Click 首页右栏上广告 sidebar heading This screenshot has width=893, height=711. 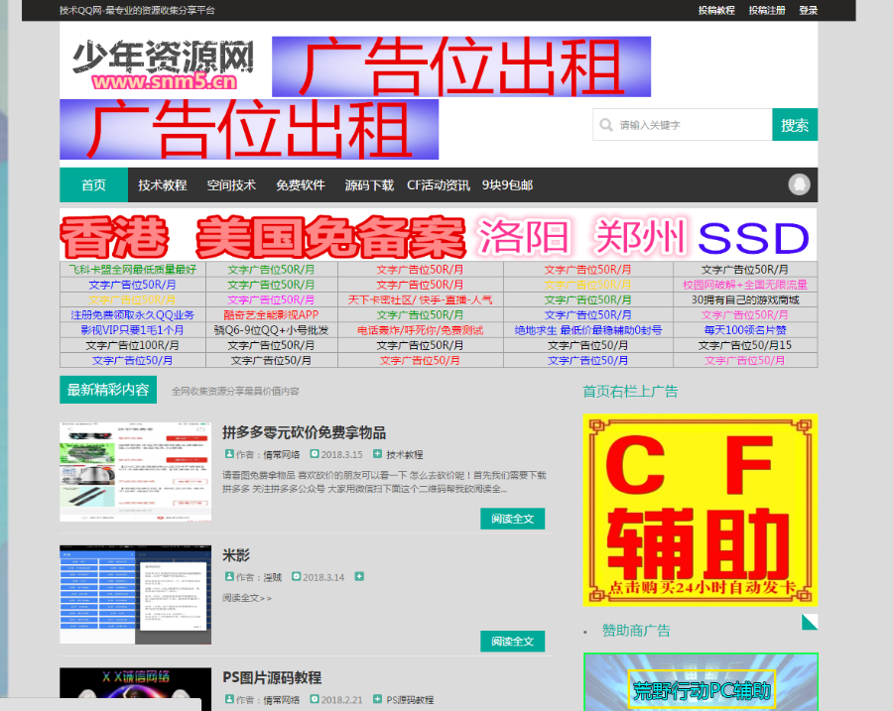tap(630, 391)
